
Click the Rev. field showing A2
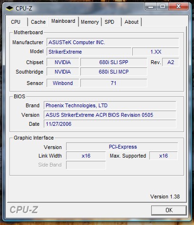click(x=171, y=62)
